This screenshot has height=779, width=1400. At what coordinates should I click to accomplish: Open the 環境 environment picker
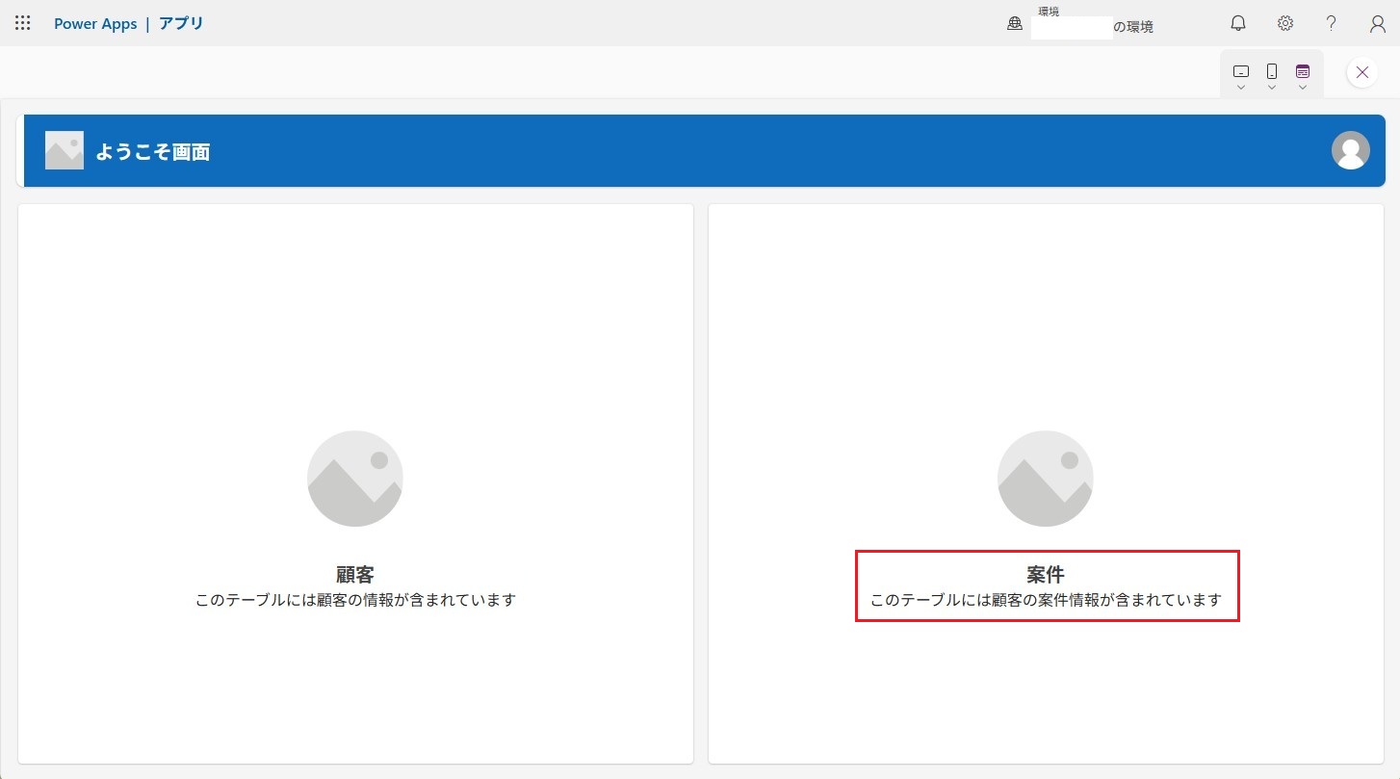[x=1092, y=26]
